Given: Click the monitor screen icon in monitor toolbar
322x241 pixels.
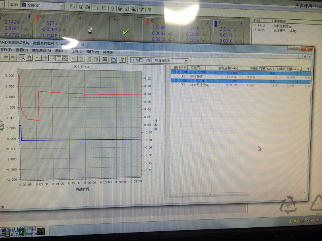Looking at the screenshot, I should (x=127, y=9).
